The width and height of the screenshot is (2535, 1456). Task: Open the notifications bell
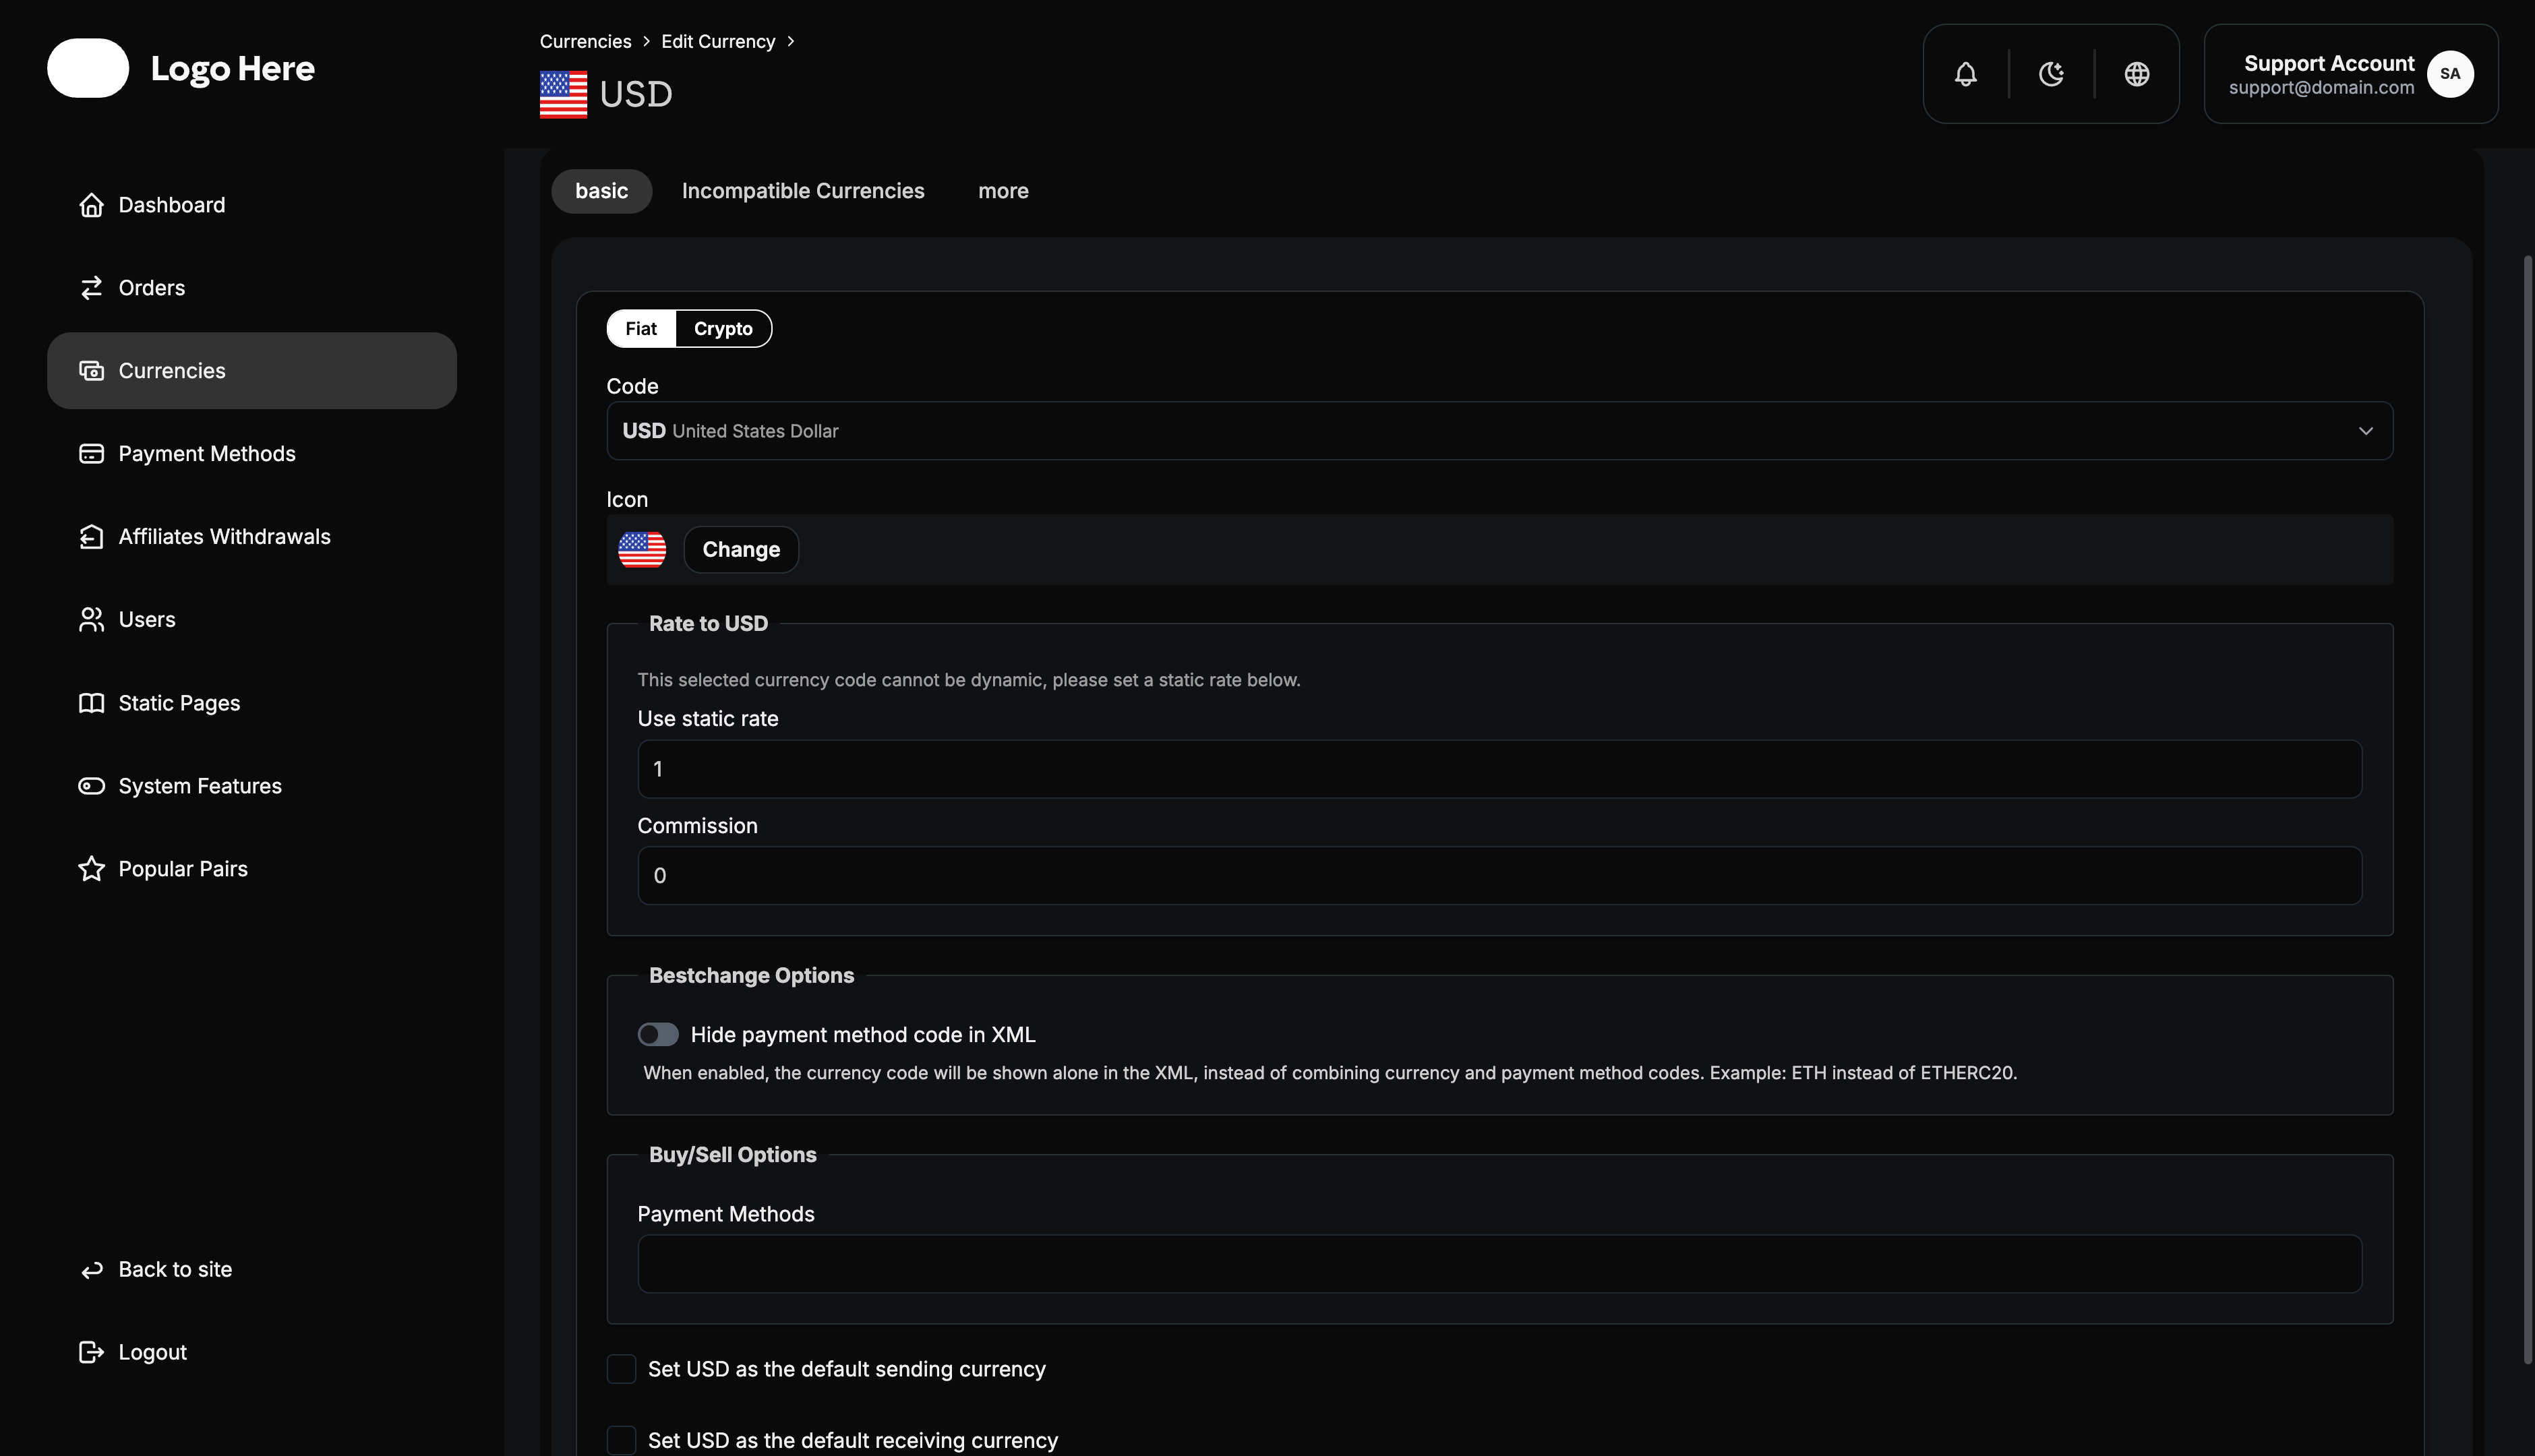point(1965,73)
